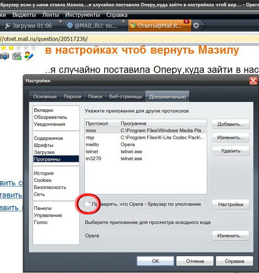This screenshot has width=259, height=273.
Task: Open the Пароли settings tab
Action: (72, 96)
